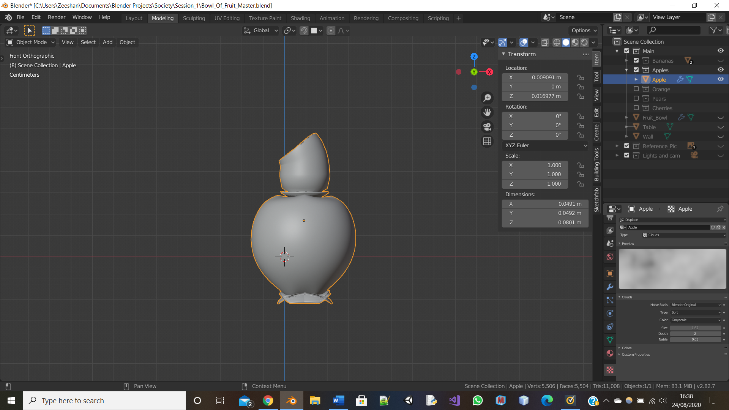Open the Add menu in viewport header
The height and width of the screenshot is (410, 729).
(107, 42)
